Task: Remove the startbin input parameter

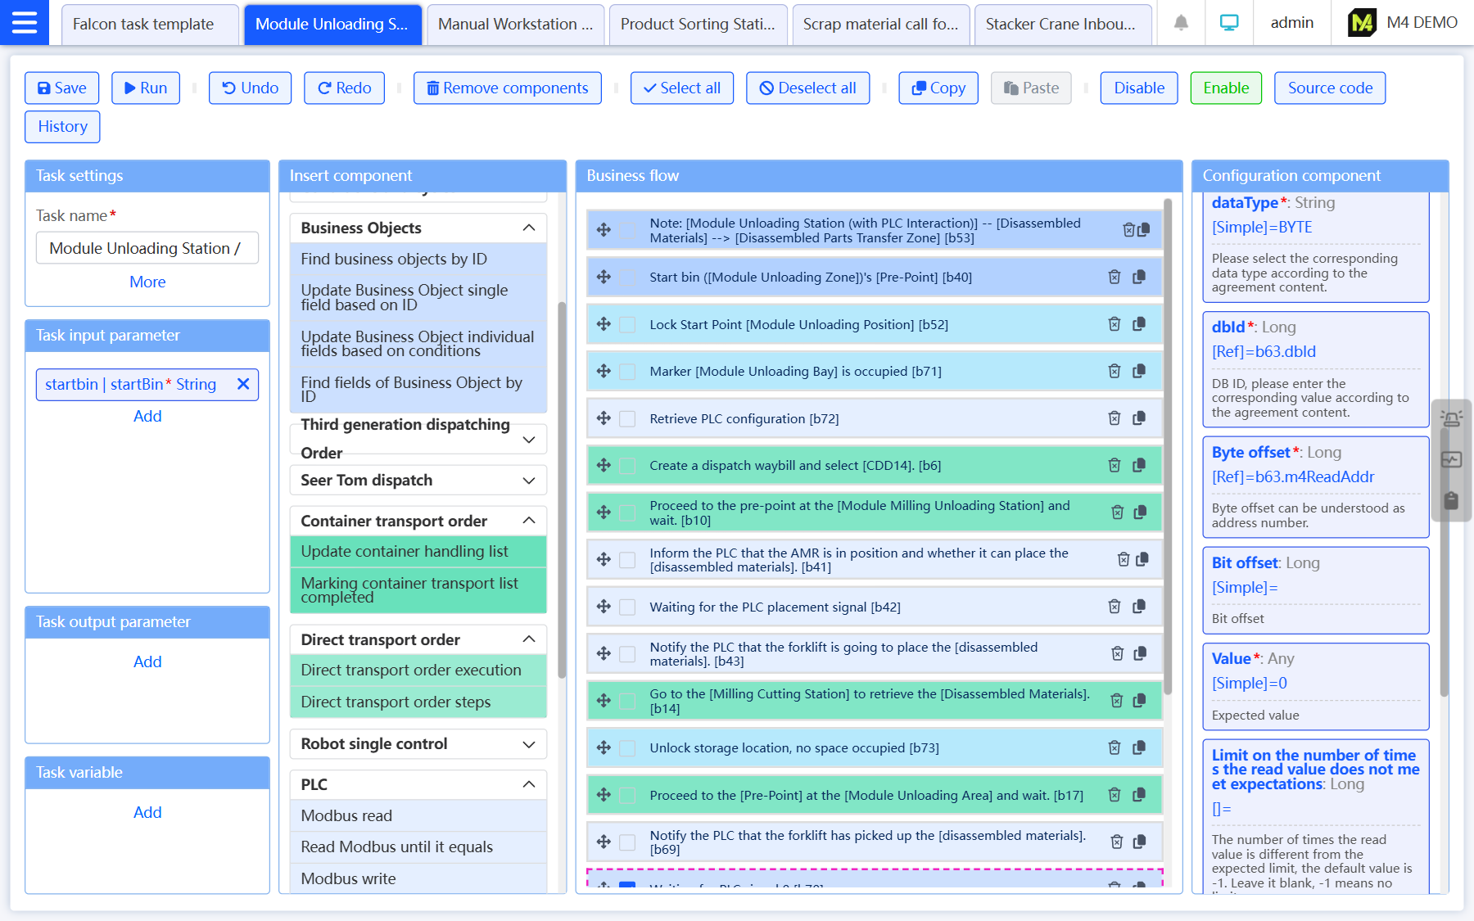Action: (x=243, y=384)
